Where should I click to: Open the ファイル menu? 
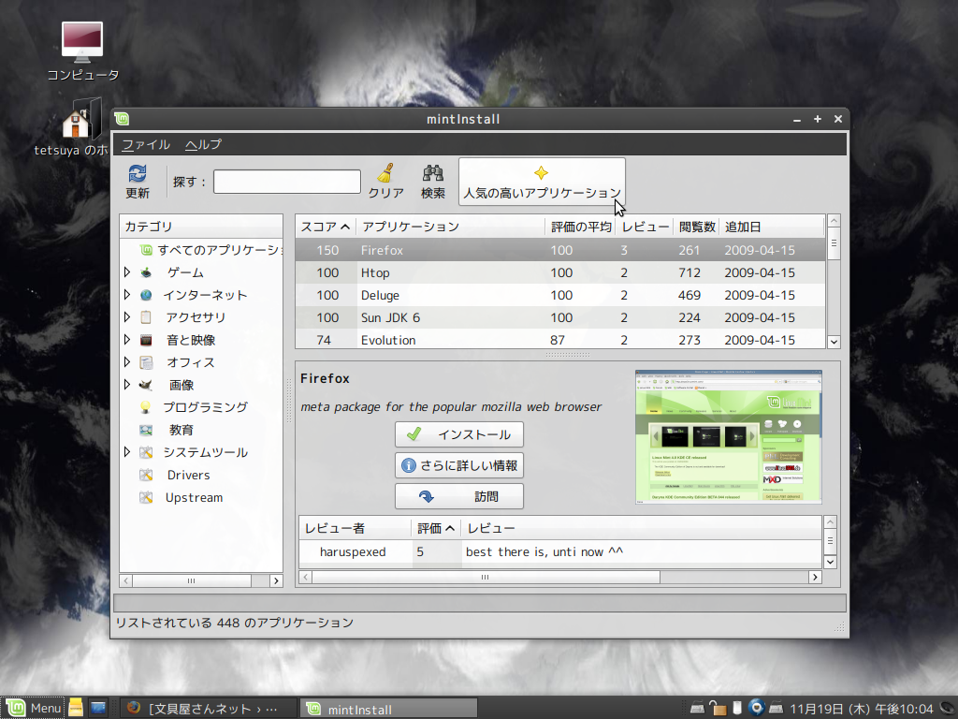pyautogui.click(x=145, y=144)
